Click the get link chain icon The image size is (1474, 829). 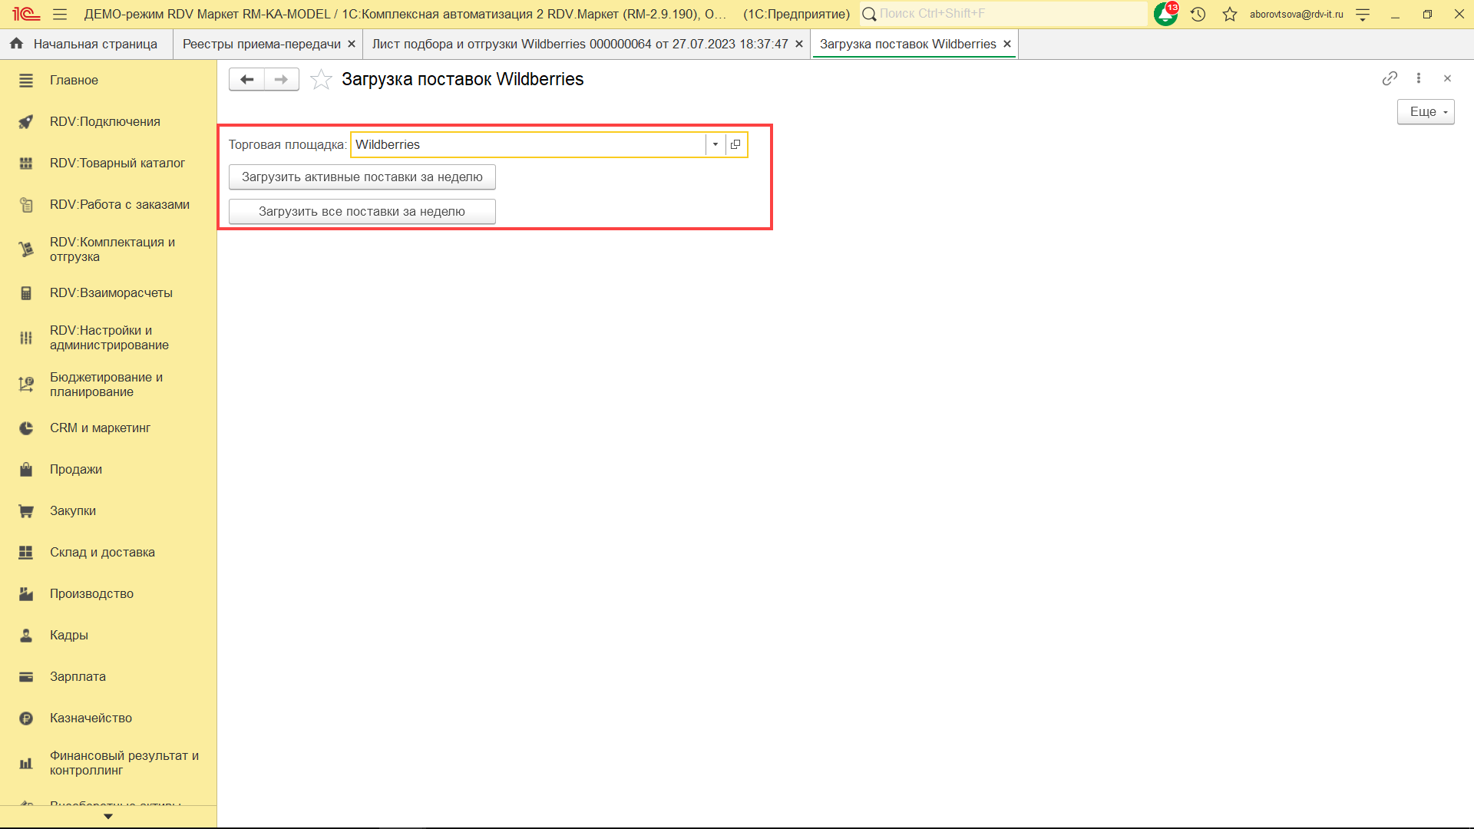[x=1390, y=78]
